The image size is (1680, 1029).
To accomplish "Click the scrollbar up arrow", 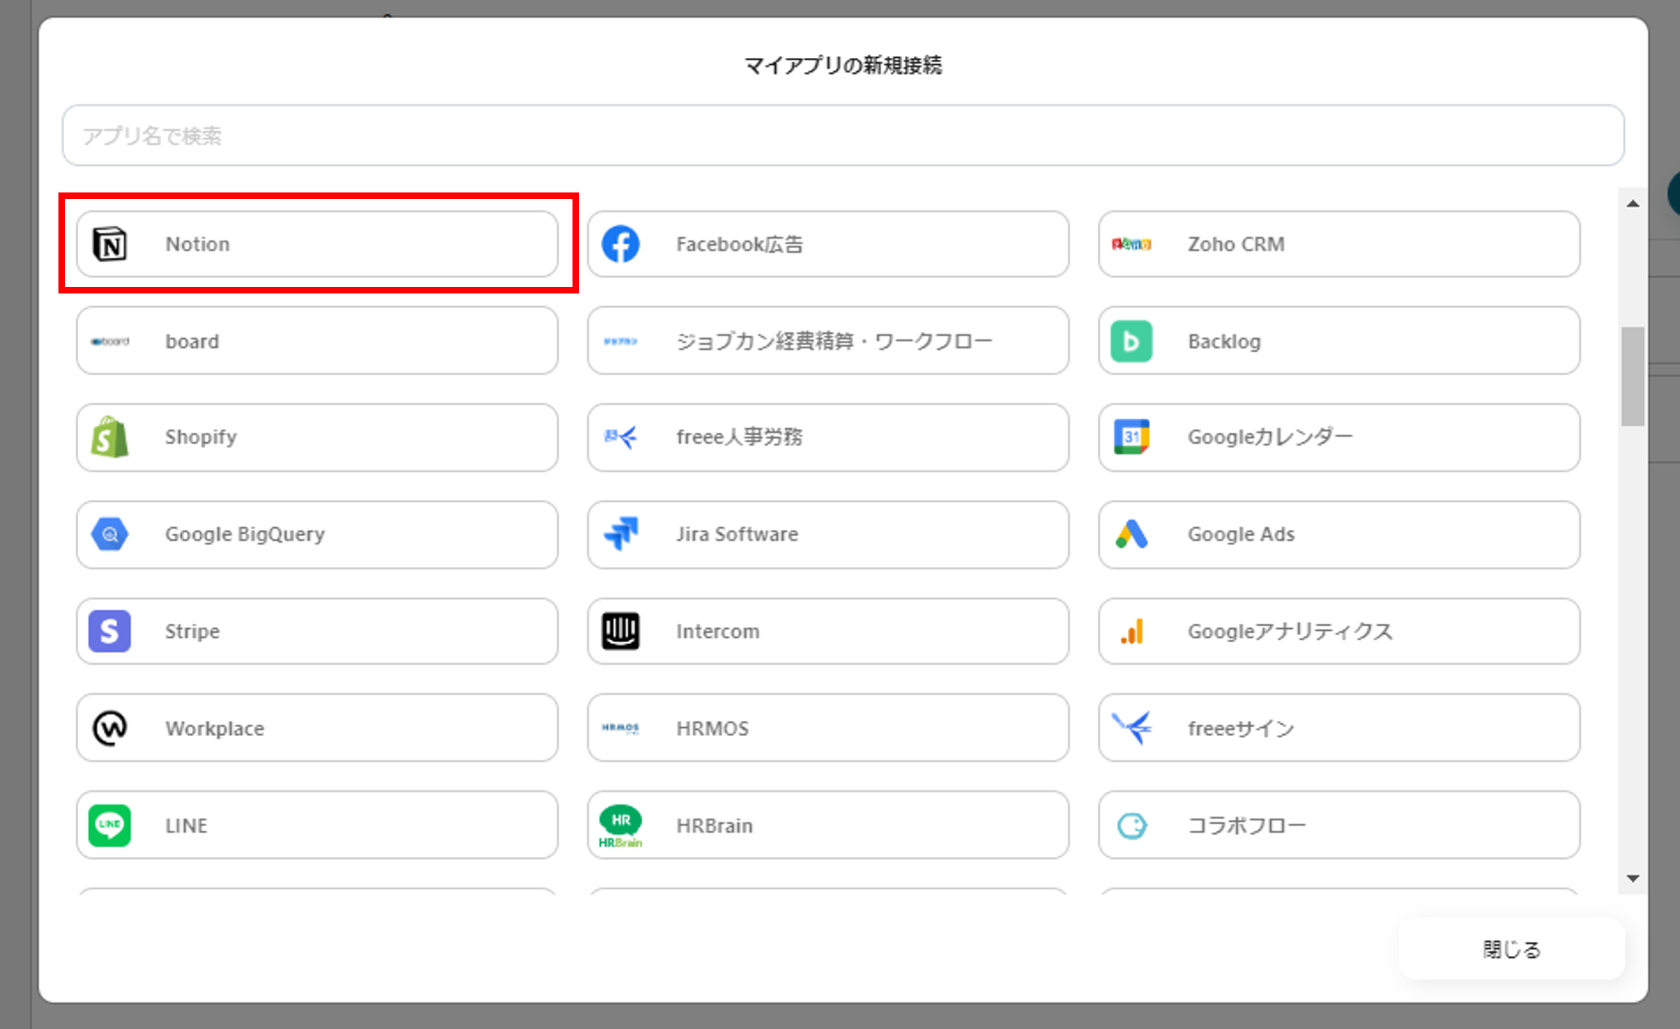I will [x=1632, y=204].
